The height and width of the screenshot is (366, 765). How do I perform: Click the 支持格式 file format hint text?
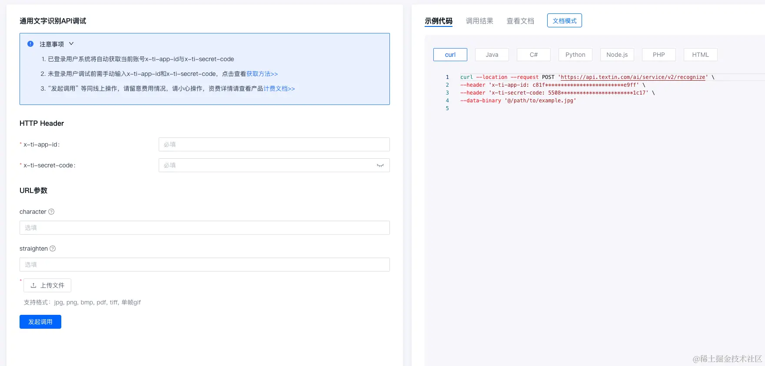[x=82, y=302]
